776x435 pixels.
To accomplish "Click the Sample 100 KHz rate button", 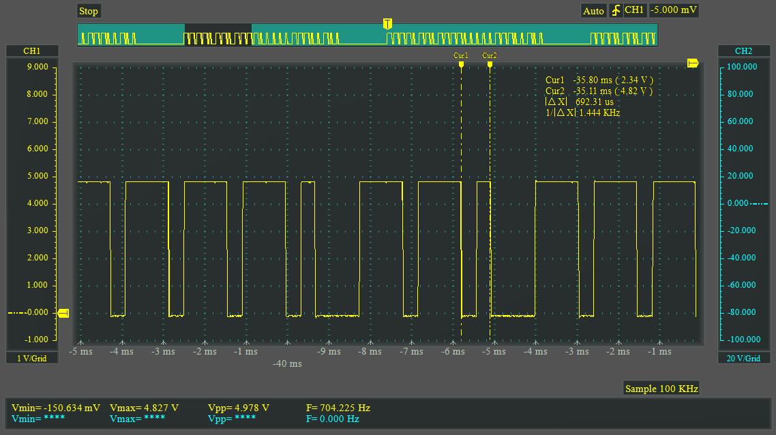I will coord(661,389).
